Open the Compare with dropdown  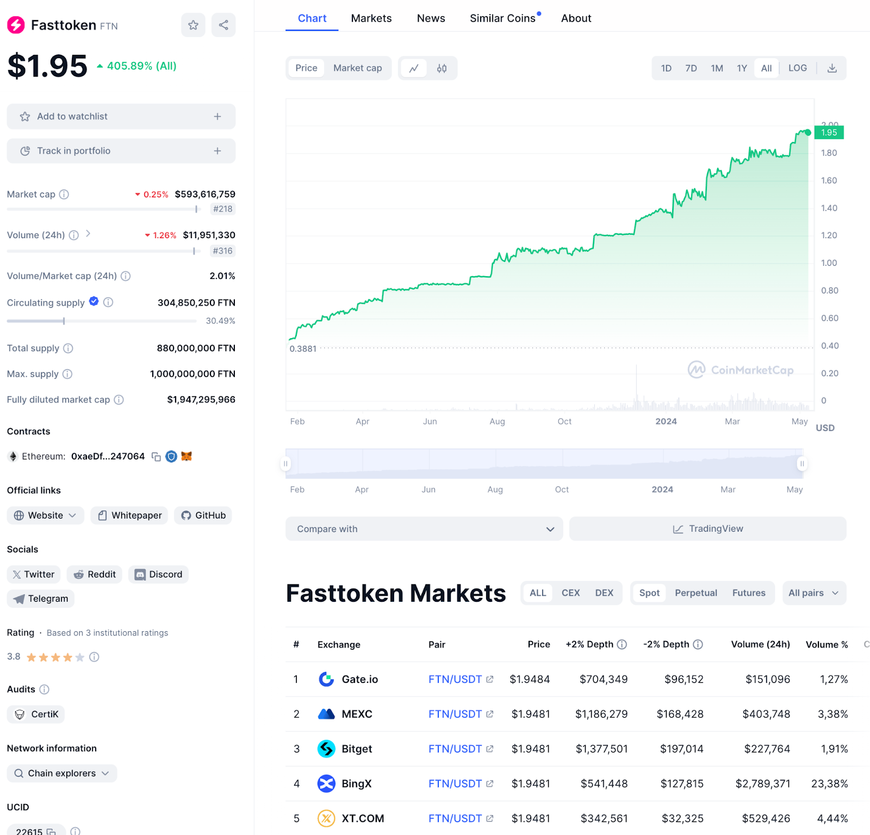click(424, 529)
